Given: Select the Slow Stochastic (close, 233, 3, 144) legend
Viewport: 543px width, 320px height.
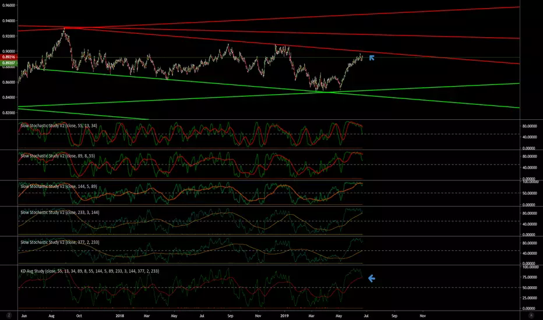Looking at the screenshot, I should pyautogui.click(x=59, y=212).
